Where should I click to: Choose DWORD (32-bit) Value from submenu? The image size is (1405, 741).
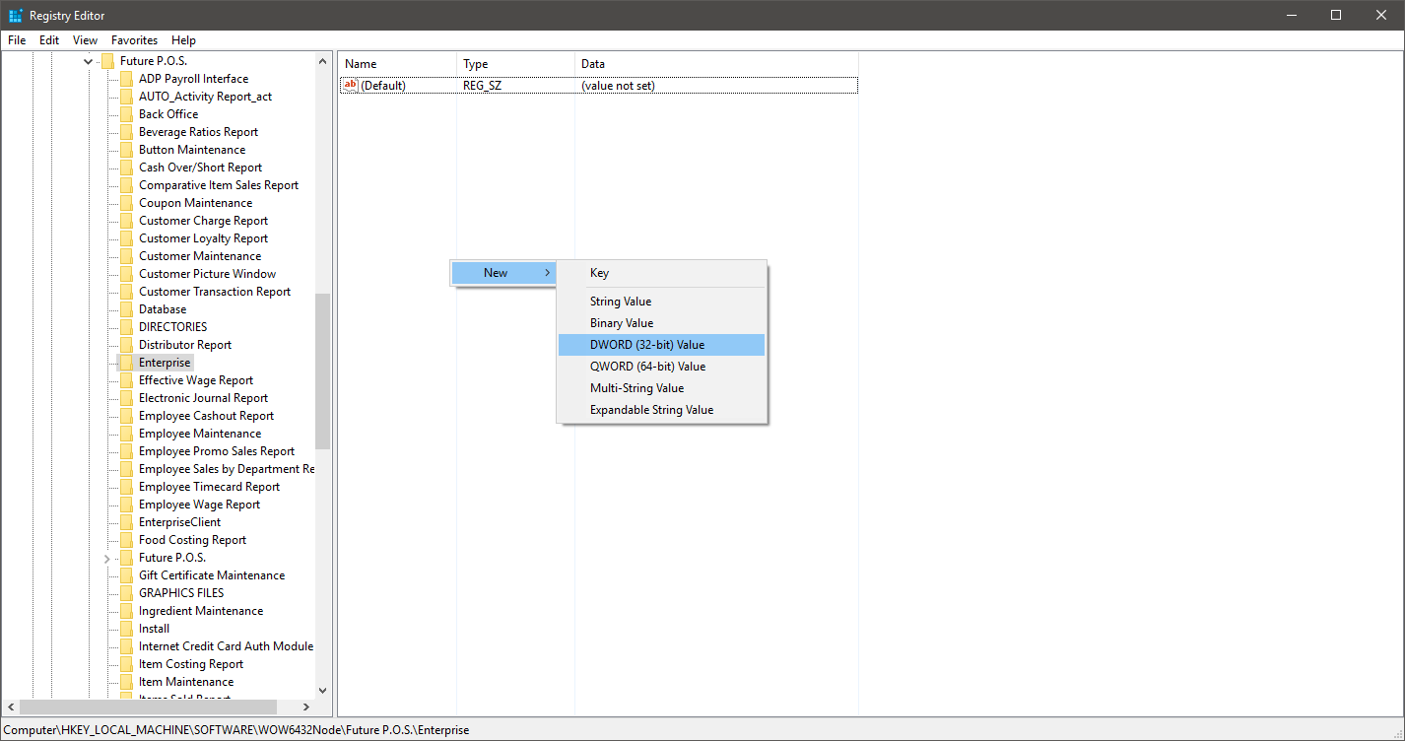647,345
